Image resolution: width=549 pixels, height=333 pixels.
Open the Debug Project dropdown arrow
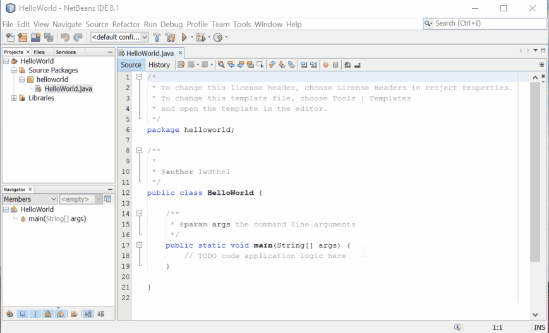[209, 37]
